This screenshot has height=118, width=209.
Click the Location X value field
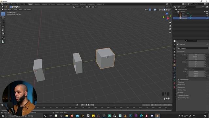click(x=196, y=55)
